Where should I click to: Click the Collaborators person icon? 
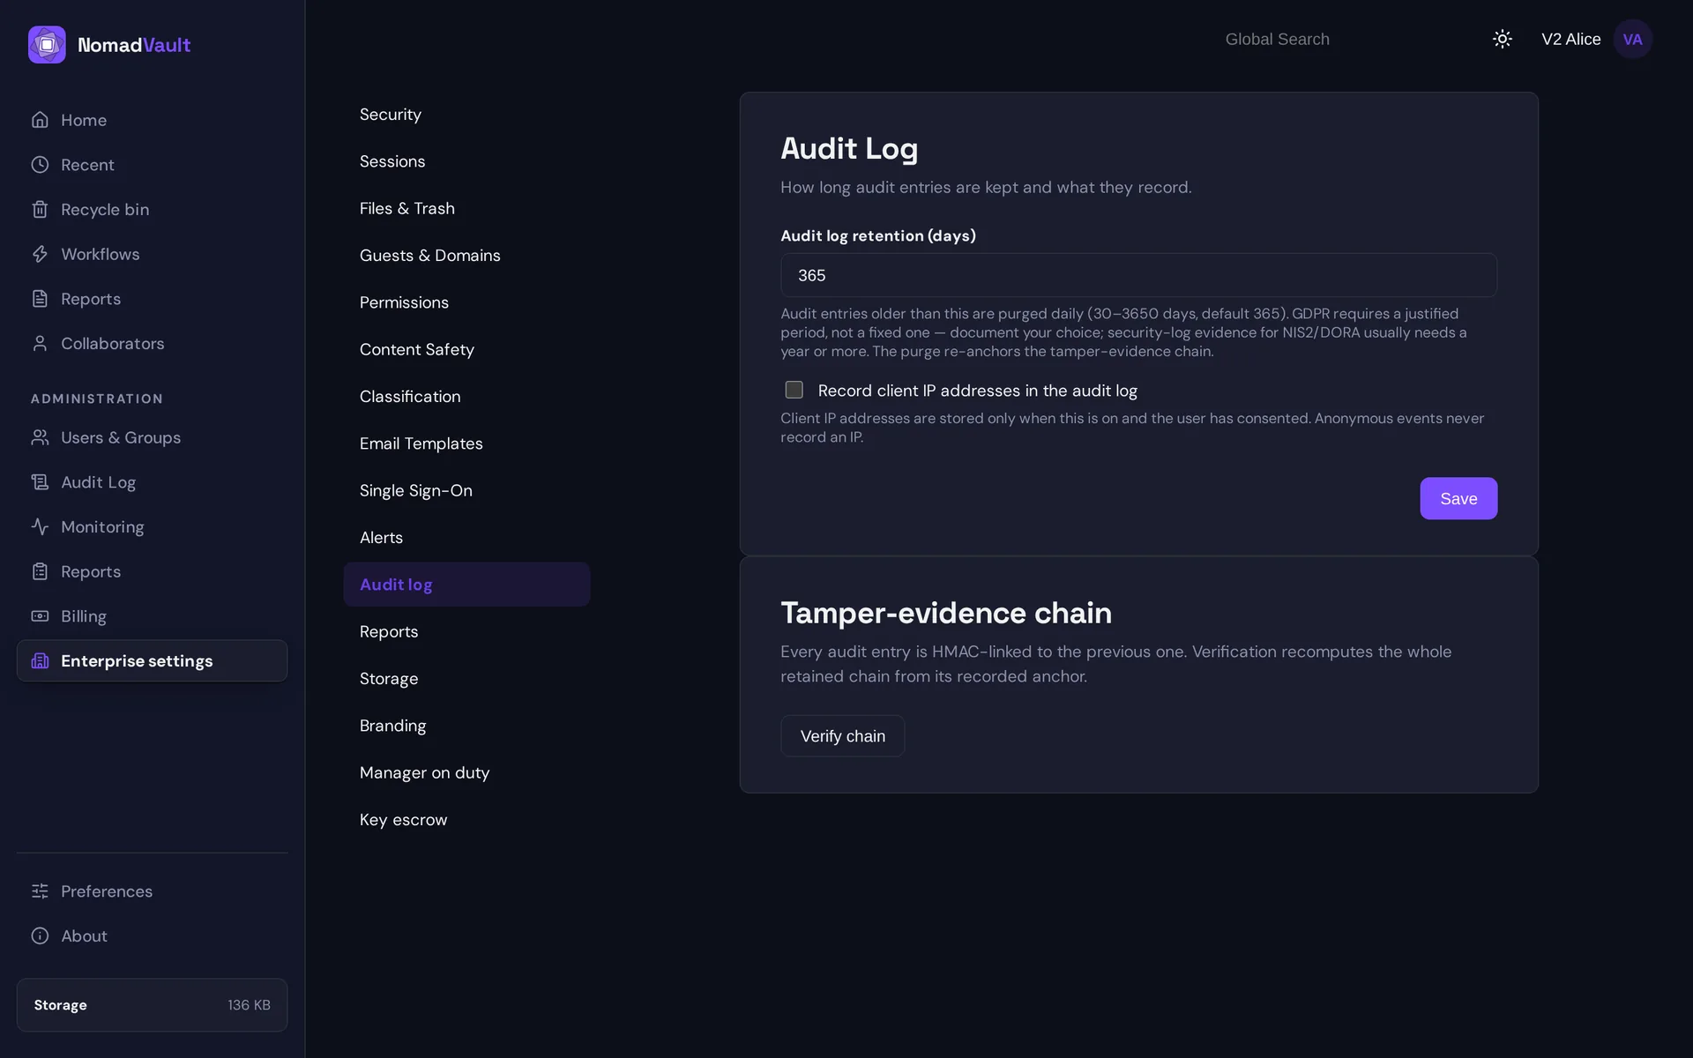click(40, 344)
